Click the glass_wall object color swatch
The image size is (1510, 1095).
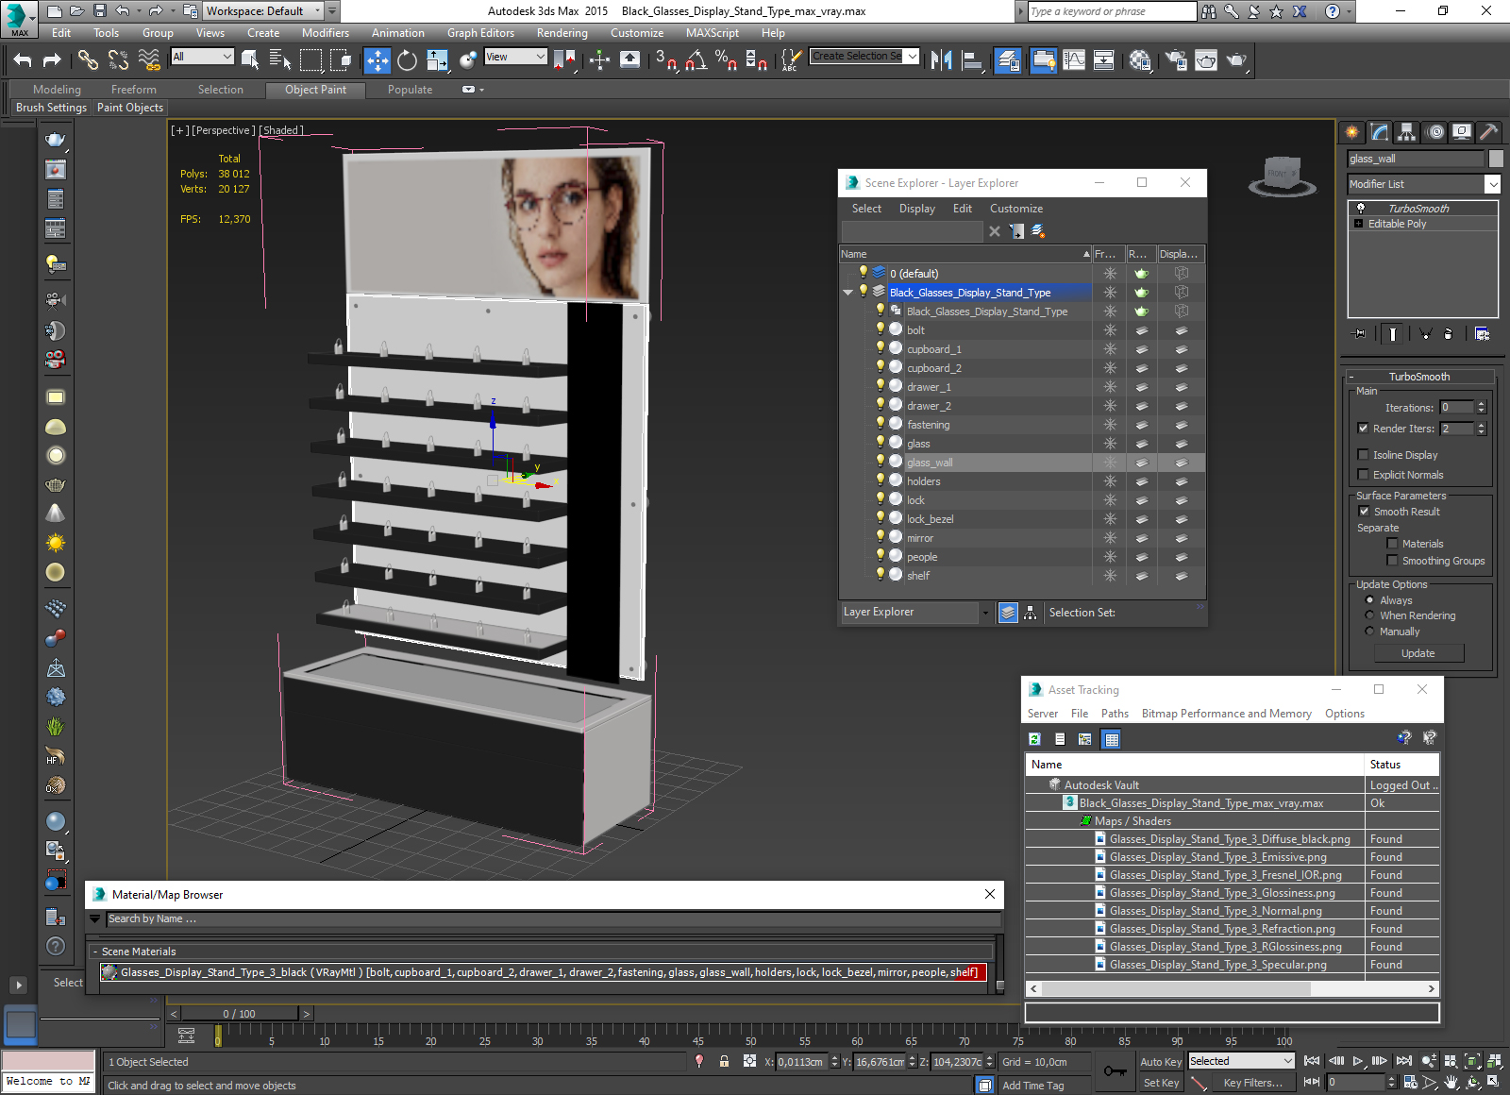click(1496, 159)
